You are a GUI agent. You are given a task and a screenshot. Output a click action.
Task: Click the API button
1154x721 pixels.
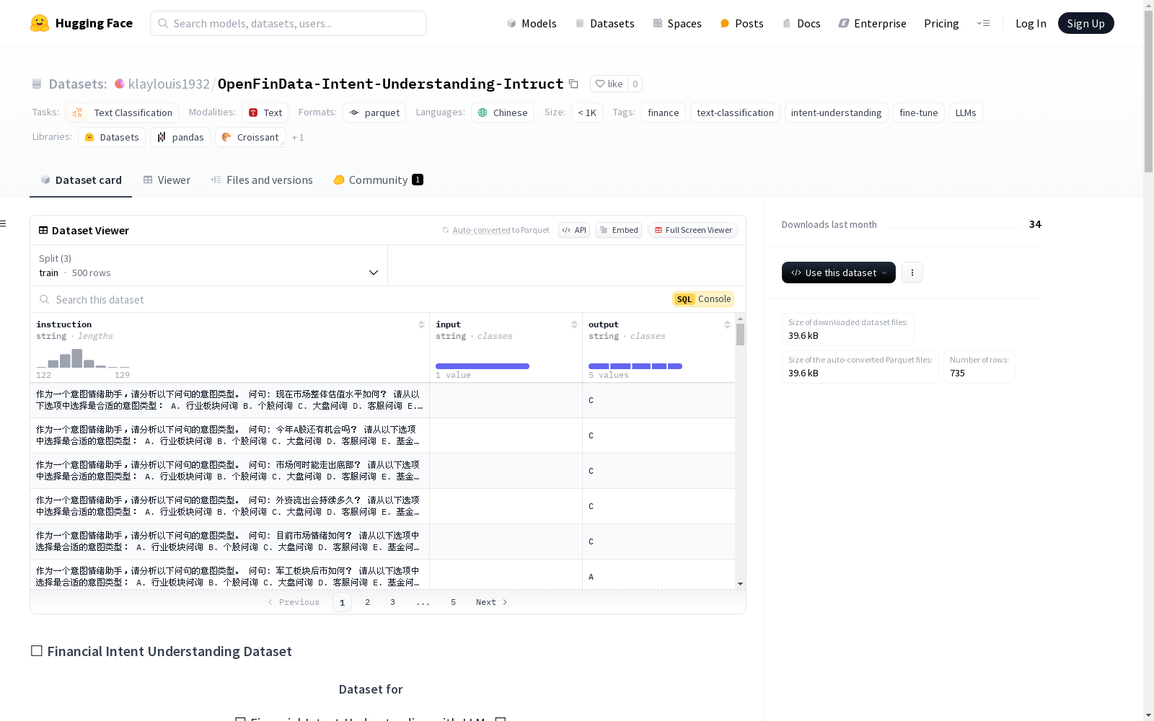(574, 230)
